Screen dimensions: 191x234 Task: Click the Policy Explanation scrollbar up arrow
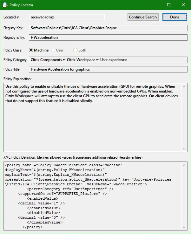click(x=184, y=86)
